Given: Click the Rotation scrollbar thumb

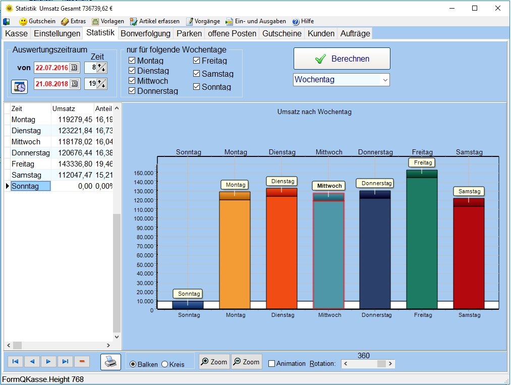Looking at the screenshot, I should tap(381, 363).
